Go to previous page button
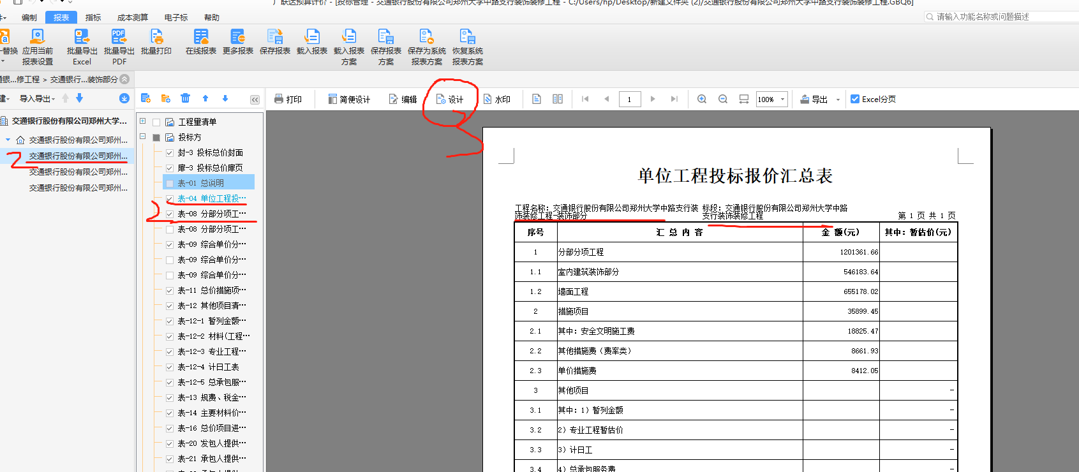Viewport: 1079px width, 472px height. (x=606, y=99)
